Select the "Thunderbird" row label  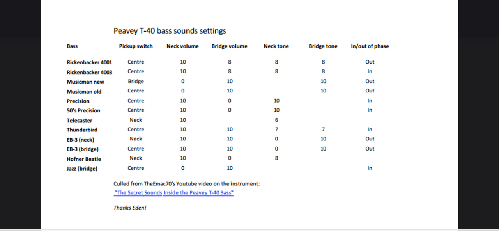pos(82,130)
